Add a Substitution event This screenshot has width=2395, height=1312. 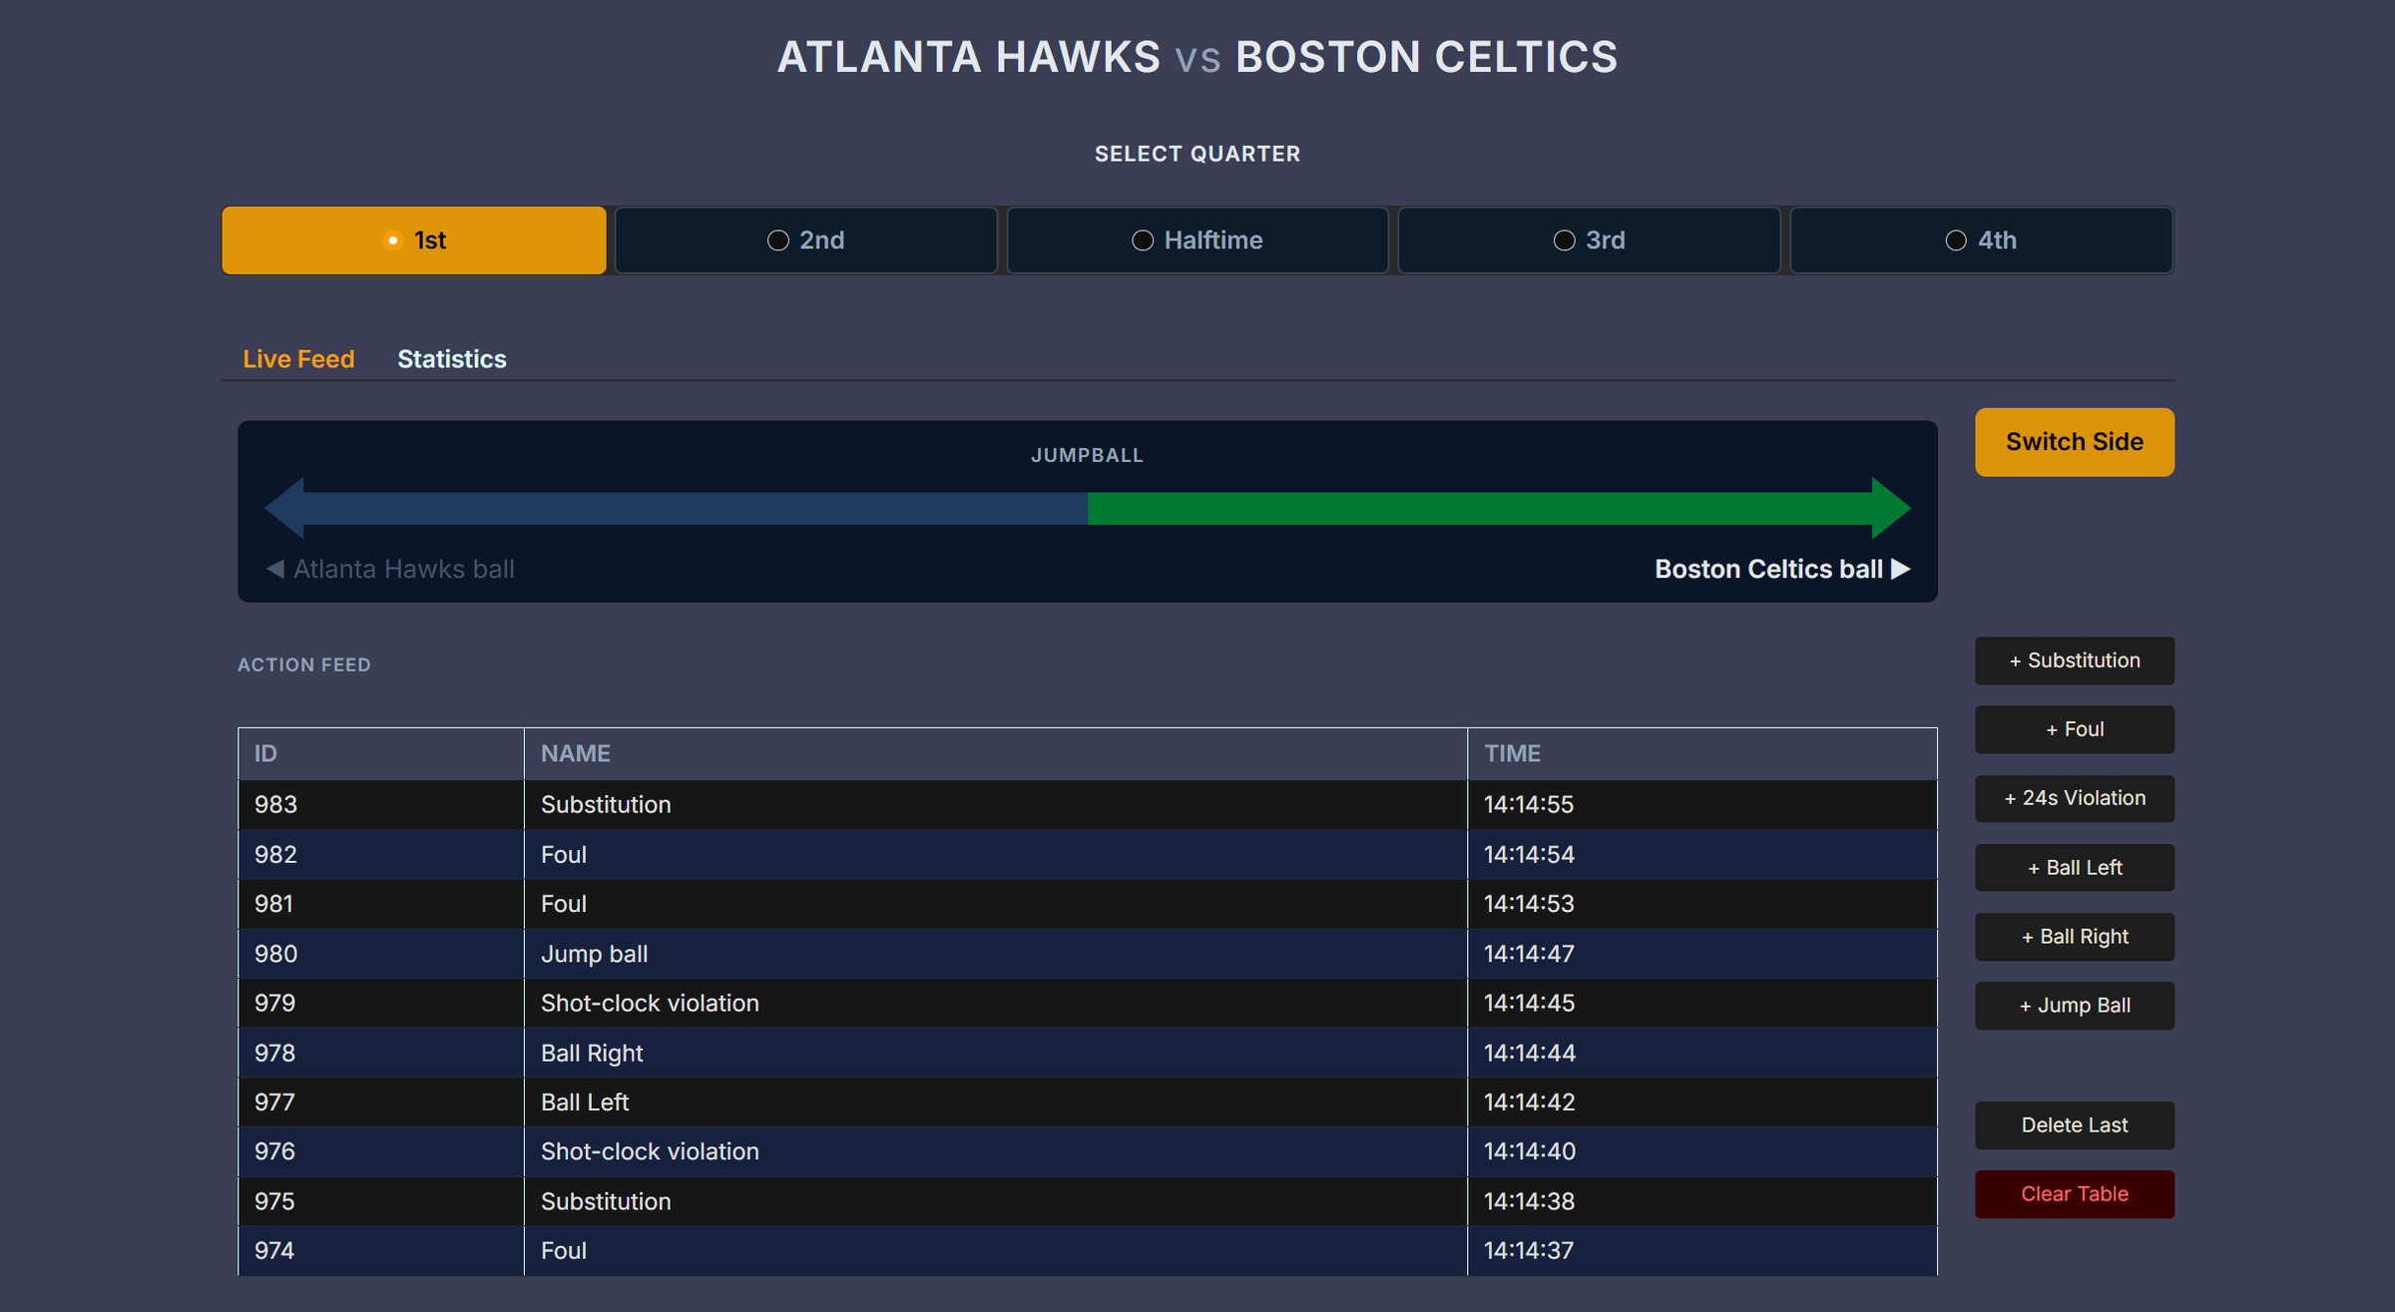[x=2075, y=660]
